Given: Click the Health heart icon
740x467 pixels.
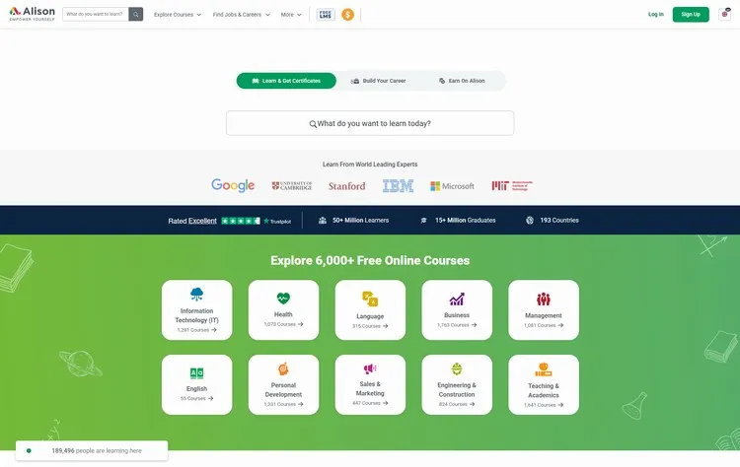Looking at the screenshot, I should click(283, 298).
